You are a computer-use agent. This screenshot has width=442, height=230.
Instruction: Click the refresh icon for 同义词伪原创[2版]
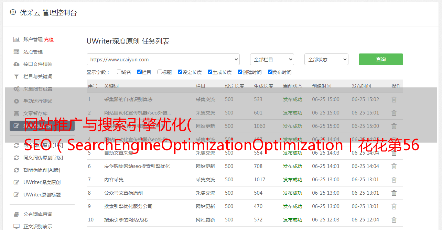click(x=16, y=158)
